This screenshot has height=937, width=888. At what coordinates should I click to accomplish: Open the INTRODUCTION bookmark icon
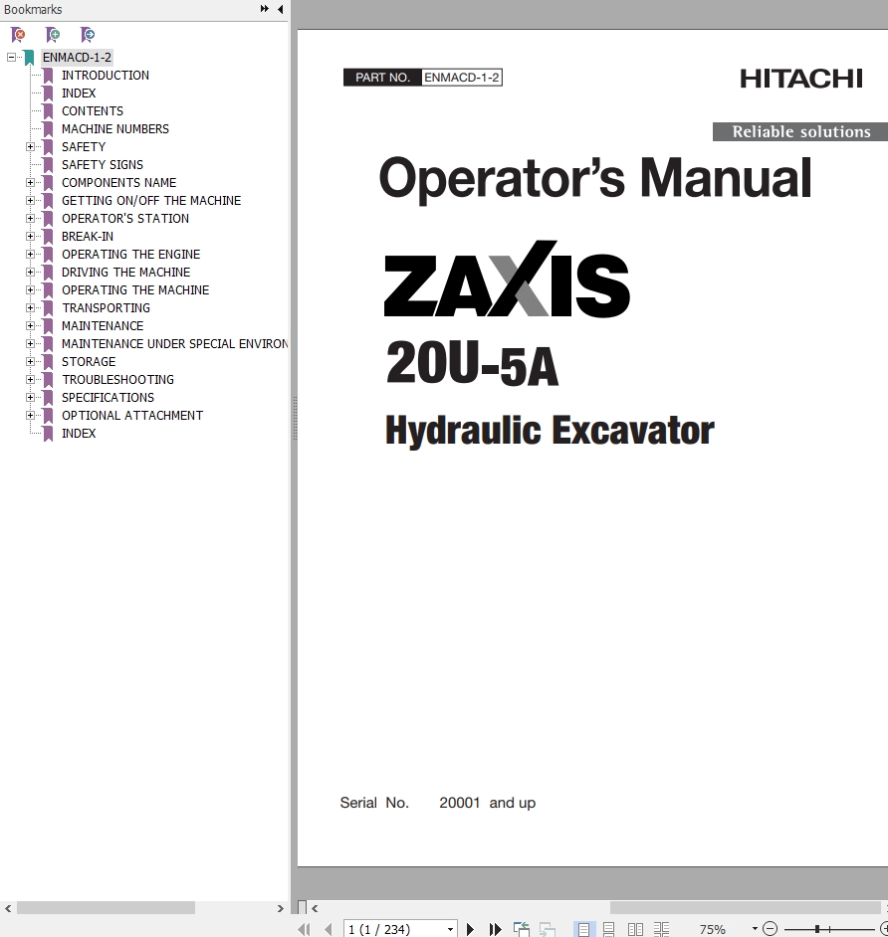49,76
